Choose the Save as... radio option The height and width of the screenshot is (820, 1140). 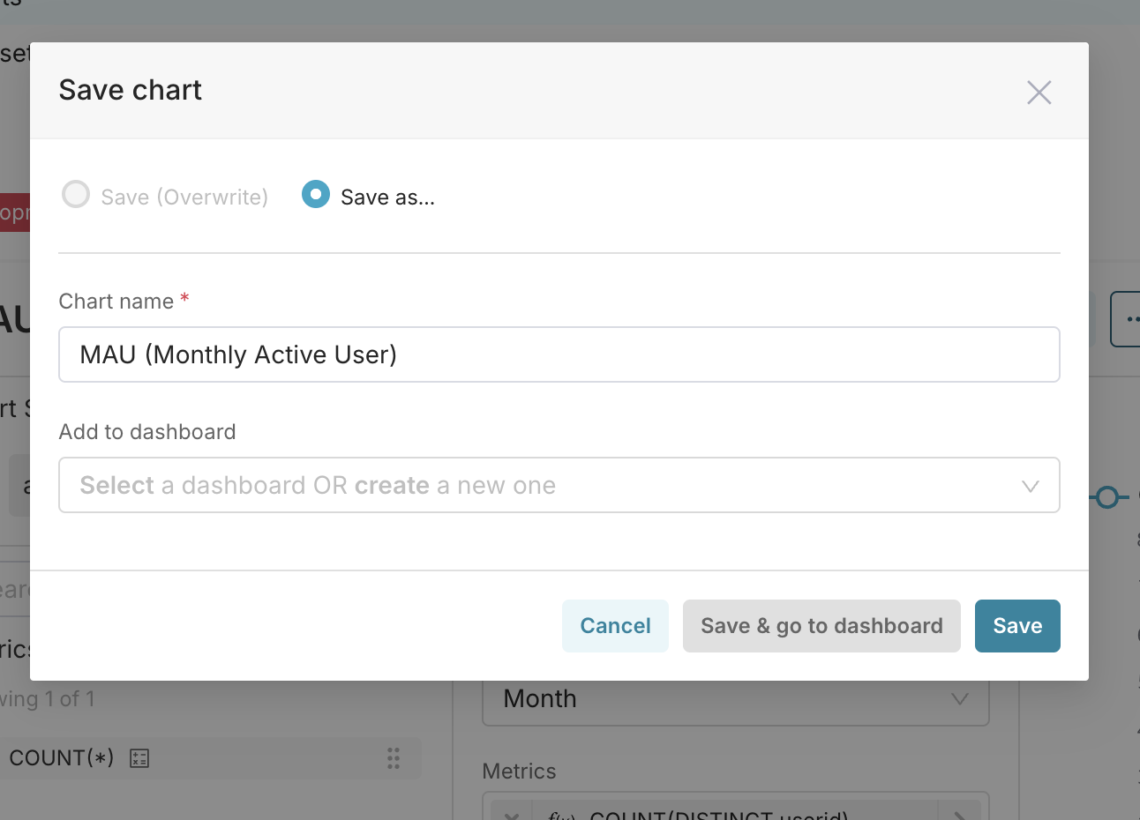(x=316, y=194)
